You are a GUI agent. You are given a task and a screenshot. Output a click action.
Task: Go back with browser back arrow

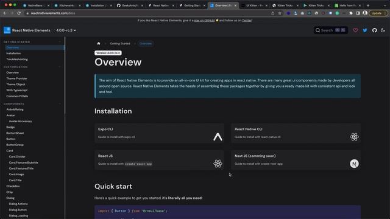point(5,13)
